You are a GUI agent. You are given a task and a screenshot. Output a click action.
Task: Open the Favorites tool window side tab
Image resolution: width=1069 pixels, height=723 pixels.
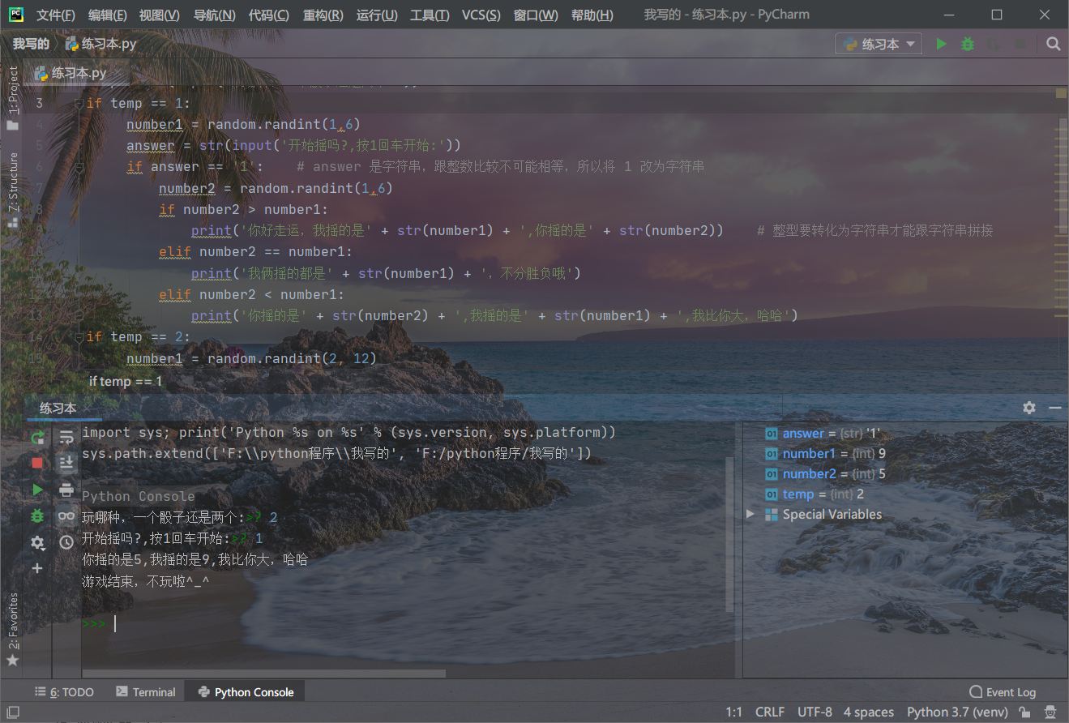click(x=13, y=629)
